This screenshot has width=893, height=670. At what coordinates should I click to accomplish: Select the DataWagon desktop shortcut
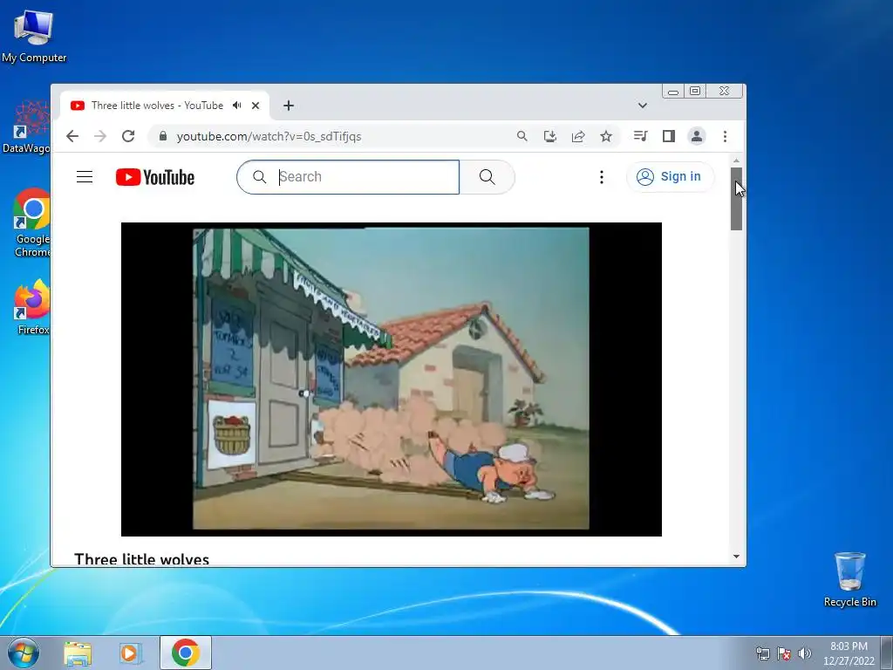click(26, 127)
